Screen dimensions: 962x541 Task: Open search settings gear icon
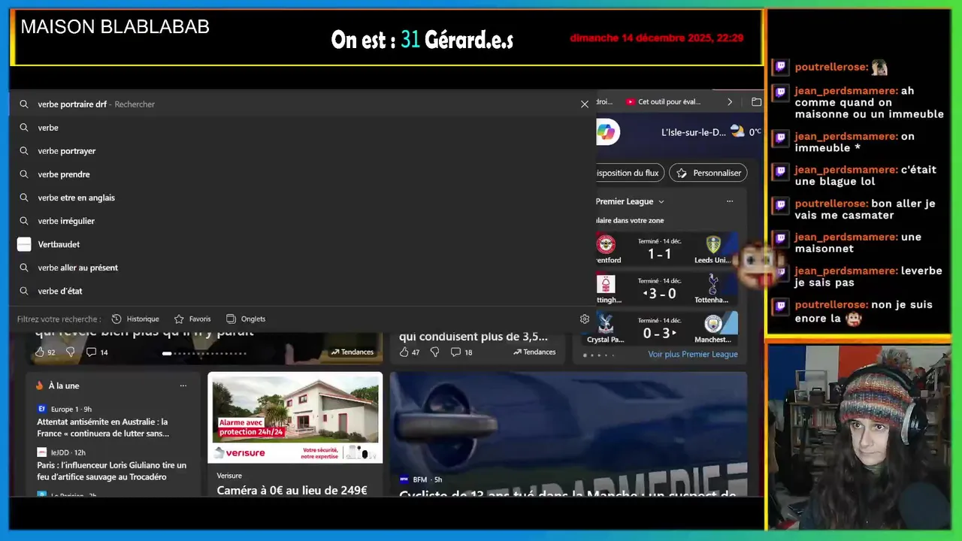(585, 319)
